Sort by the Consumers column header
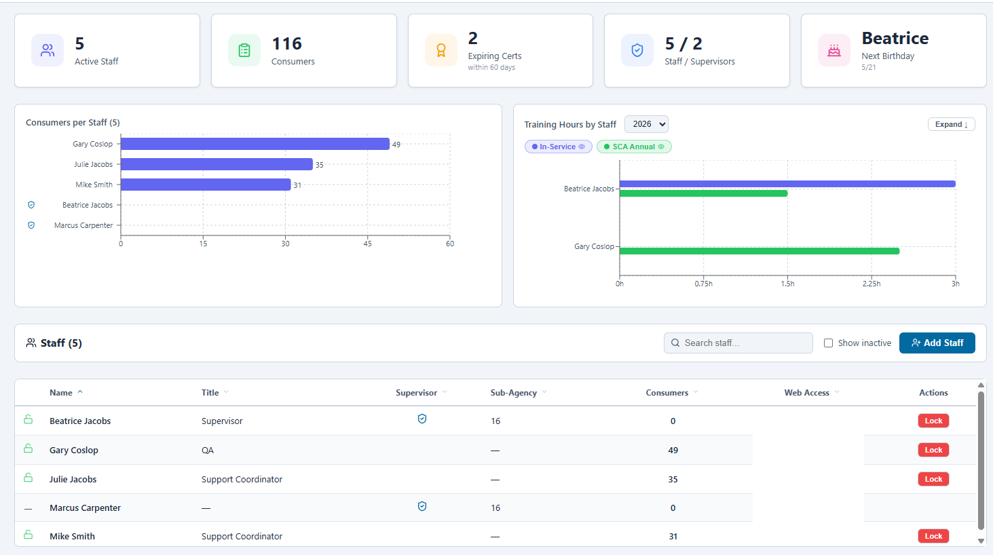This screenshot has width=993, height=555. click(x=667, y=393)
